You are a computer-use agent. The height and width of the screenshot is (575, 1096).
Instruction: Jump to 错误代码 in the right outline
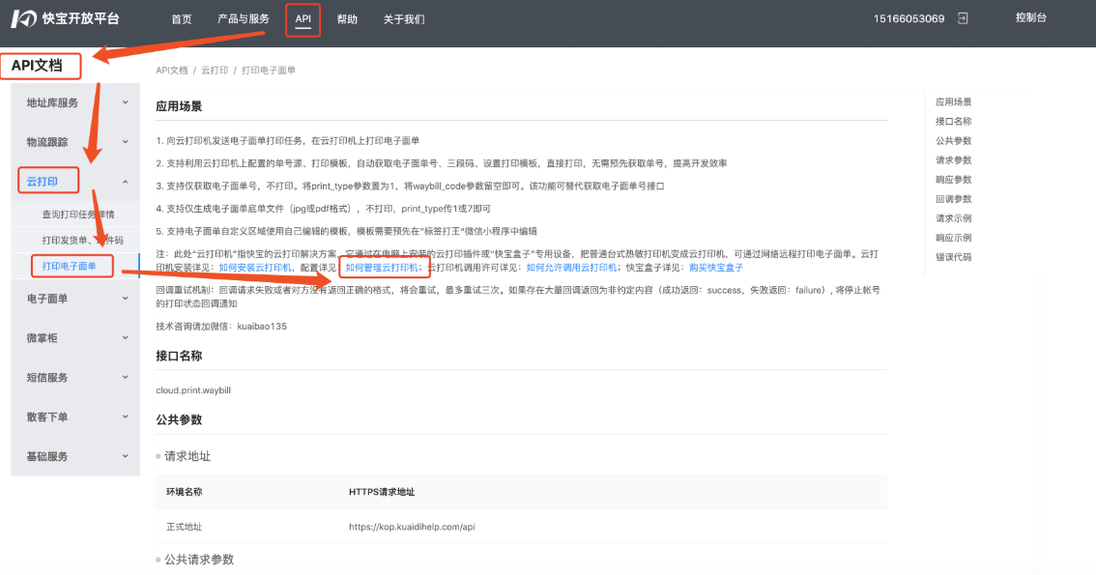(953, 257)
